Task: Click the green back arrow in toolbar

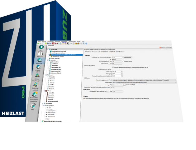Action: pos(38,43)
